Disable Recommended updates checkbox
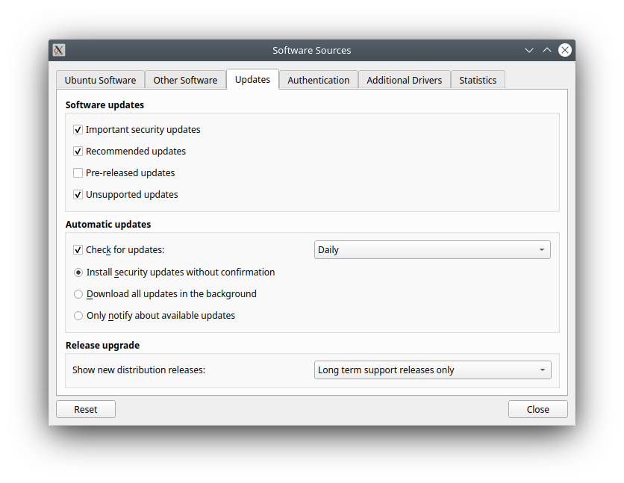Image resolution: width=624 pixels, height=483 pixels. [78, 152]
